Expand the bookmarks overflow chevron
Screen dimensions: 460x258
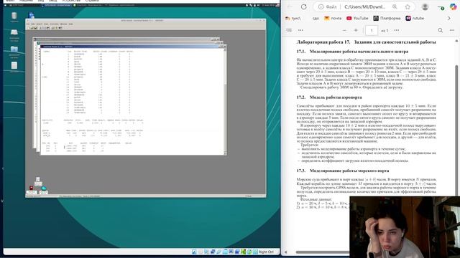pyautogui.click(x=448, y=18)
